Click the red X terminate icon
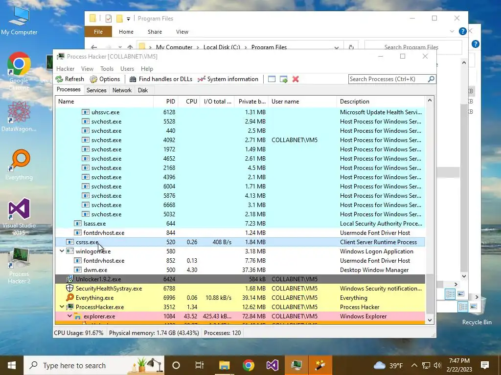This screenshot has height=375, width=501. tap(296, 79)
